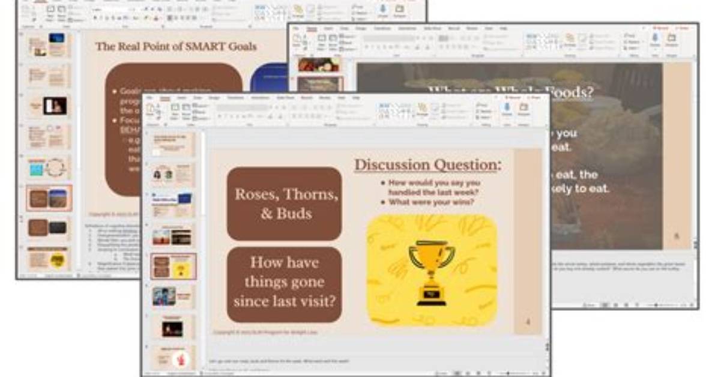The width and height of the screenshot is (718, 377).
Task: Click Share button in front PowerPoint window
Action: [535, 98]
